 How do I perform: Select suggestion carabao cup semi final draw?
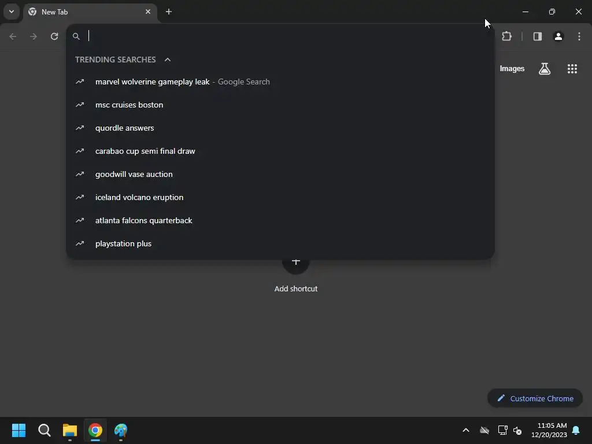tap(280, 151)
